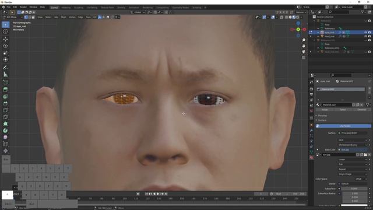Click the material Select button
373x210 pixels.
343,110
